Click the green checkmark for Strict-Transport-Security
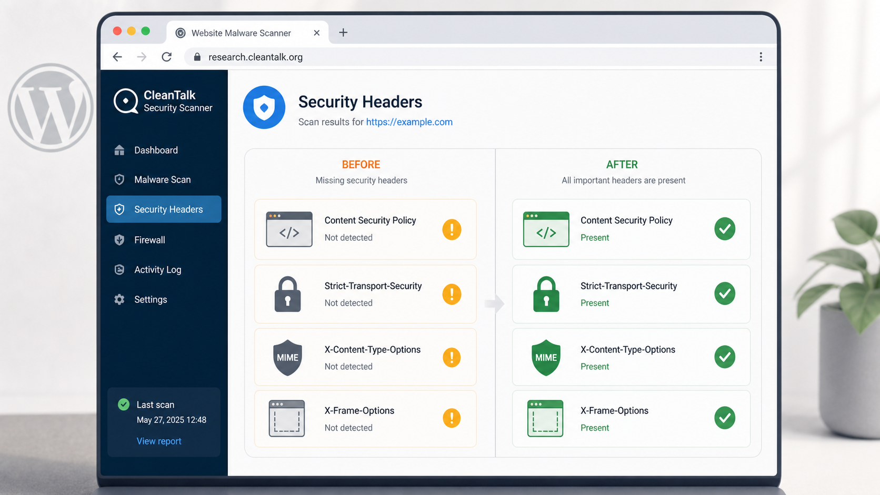Viewport: 880px width, 495px height. click(725, 294)
